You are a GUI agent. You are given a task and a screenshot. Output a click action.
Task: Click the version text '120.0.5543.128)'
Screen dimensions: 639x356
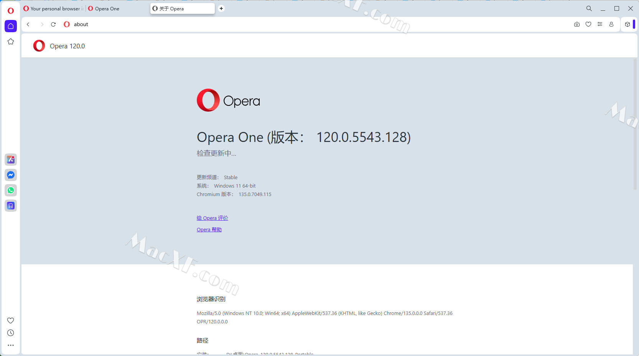click(364, 137)
